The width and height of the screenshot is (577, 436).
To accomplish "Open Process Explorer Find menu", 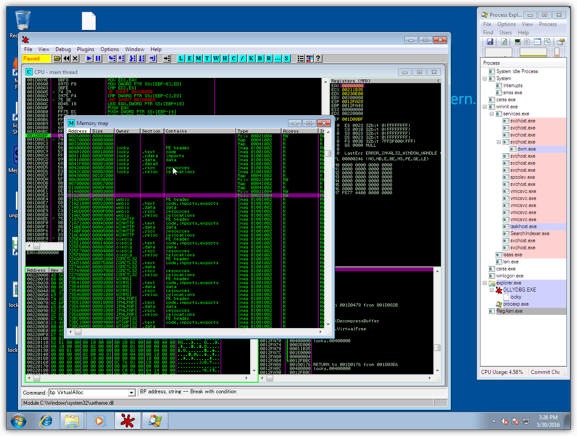I will [x=488, y=33].
